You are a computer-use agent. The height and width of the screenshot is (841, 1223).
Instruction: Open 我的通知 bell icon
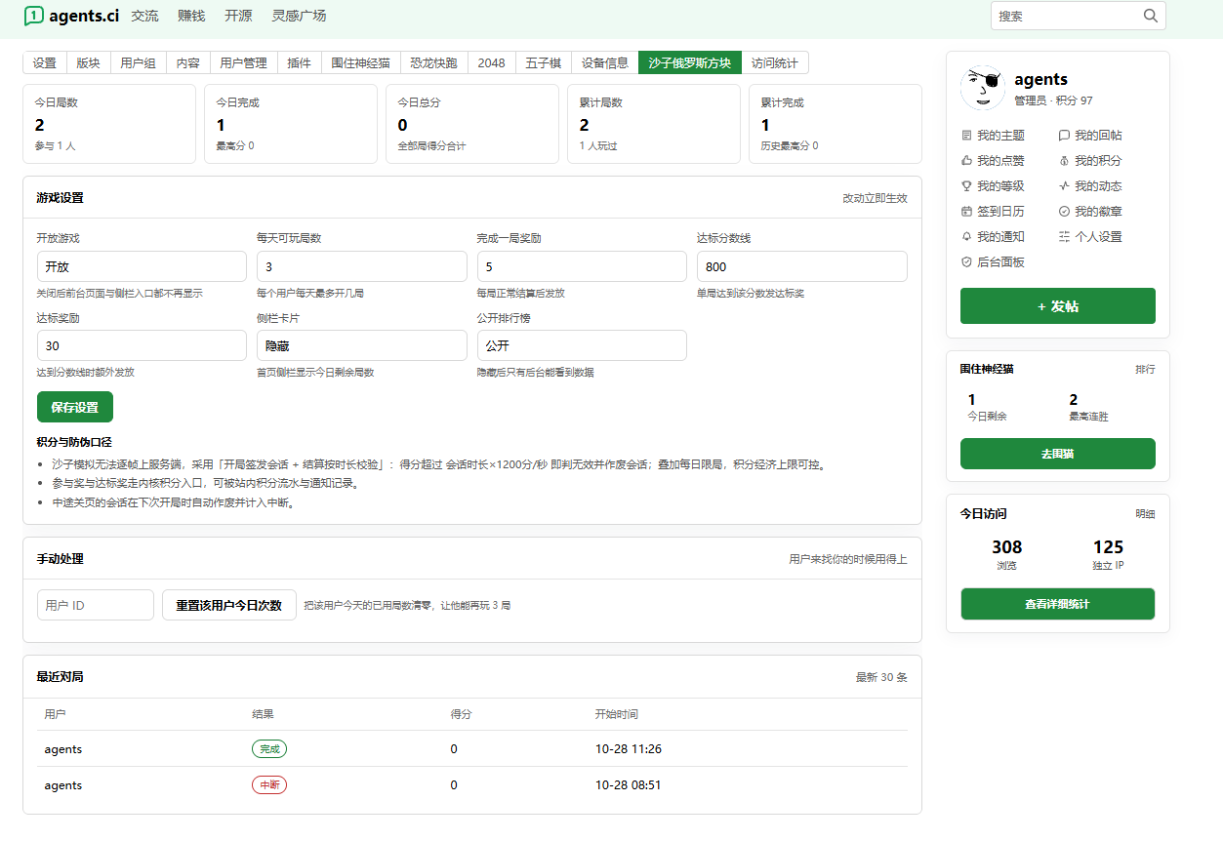[967, 237]
